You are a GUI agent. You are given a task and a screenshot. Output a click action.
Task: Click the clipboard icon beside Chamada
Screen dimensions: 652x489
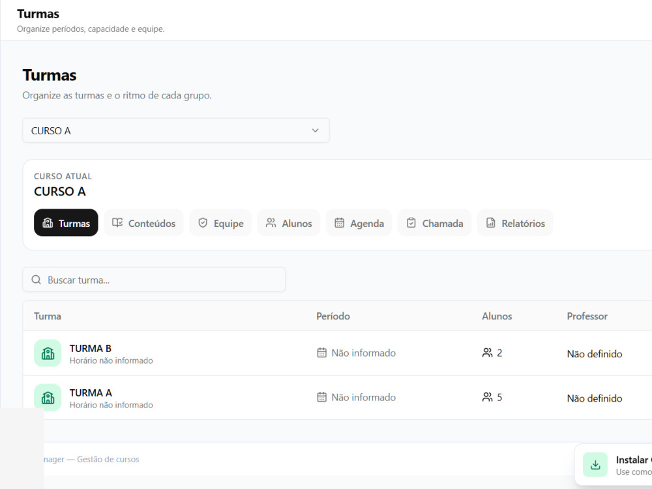pos(411,223)
